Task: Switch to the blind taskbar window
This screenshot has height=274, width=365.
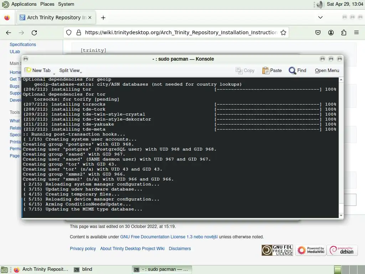Action: coord(83,269)
